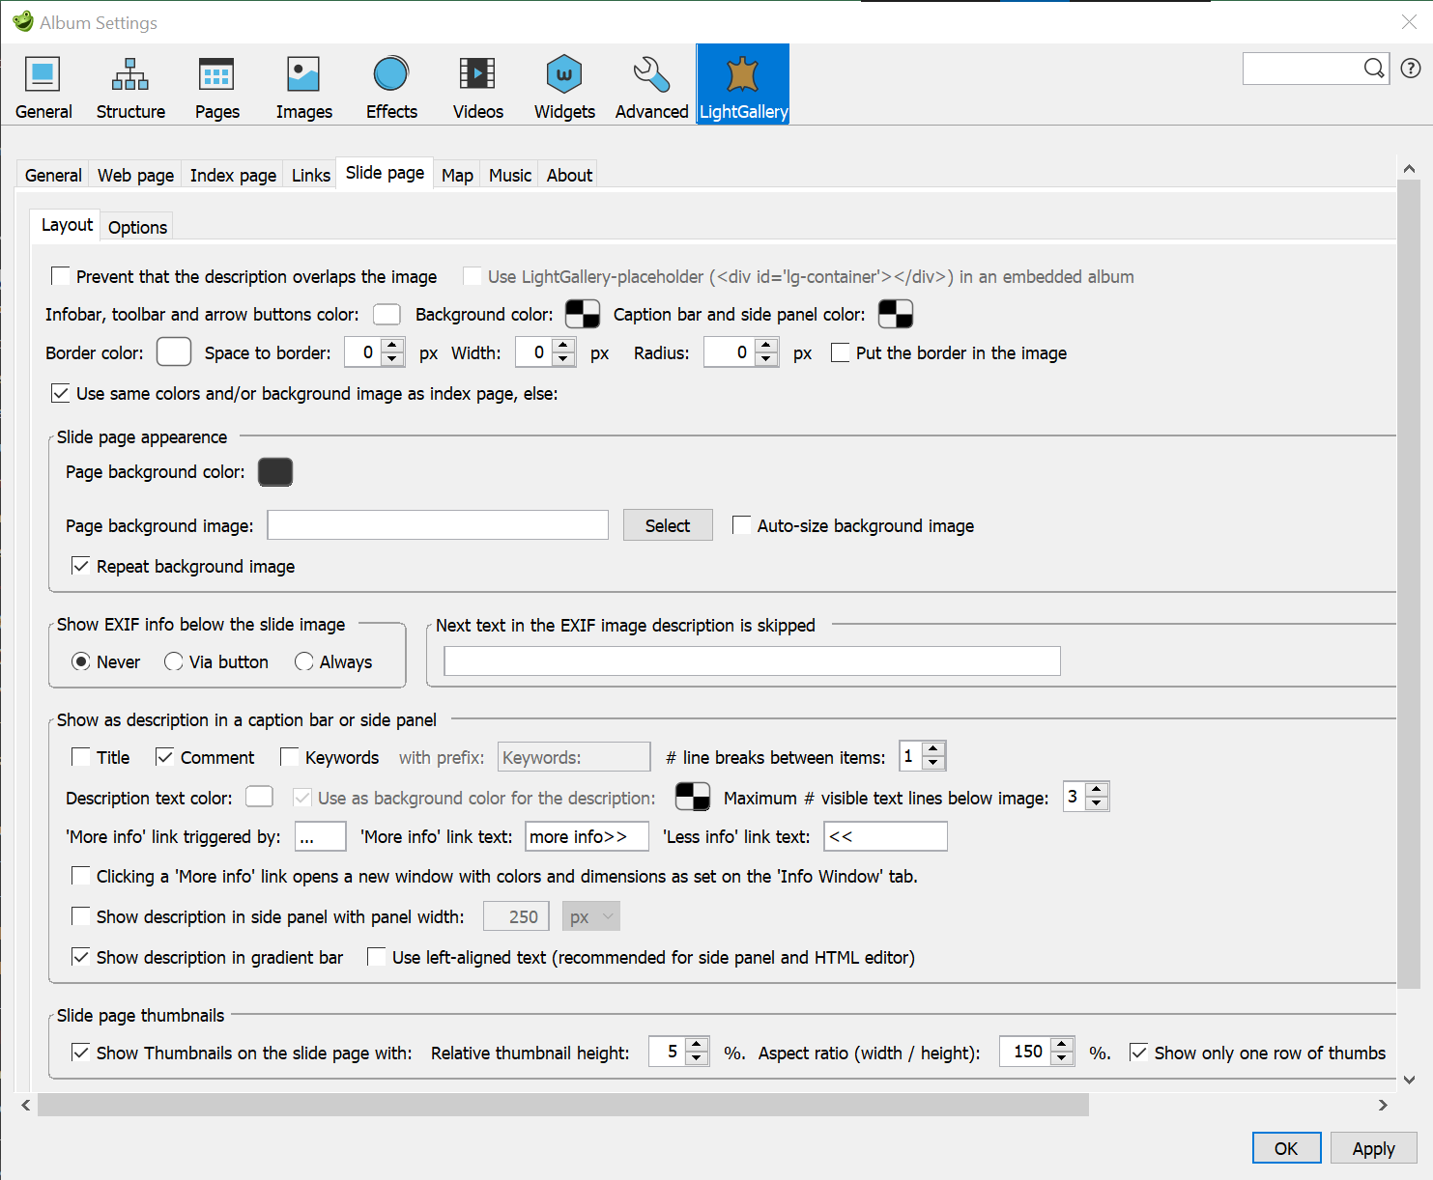
Task: Click the Select button for background image
Action: click(667, 524)
